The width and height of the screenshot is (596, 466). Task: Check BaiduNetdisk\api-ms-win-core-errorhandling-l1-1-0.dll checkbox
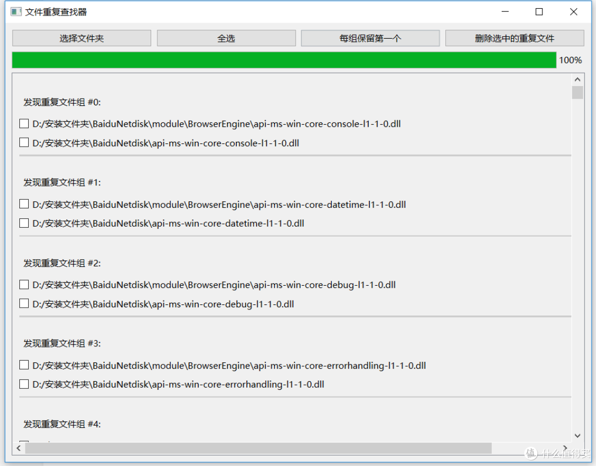[x=24, y=384]
